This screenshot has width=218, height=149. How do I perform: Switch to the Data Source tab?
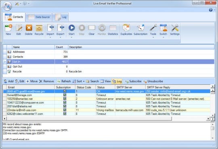click(x=39, y=17)
